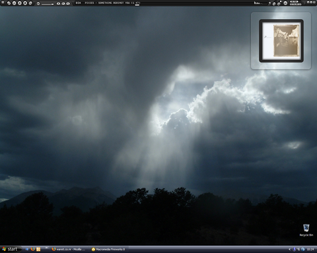The width and height of the screenshot is (317, 253).
Task: Click the volume knob icon
Action: pyautogui.click(x=38, y=3)
